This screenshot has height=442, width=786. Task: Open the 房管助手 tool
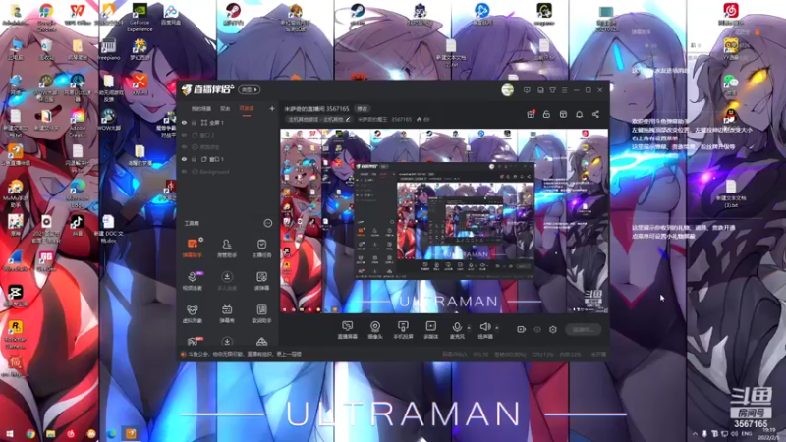tap(227, 249)
